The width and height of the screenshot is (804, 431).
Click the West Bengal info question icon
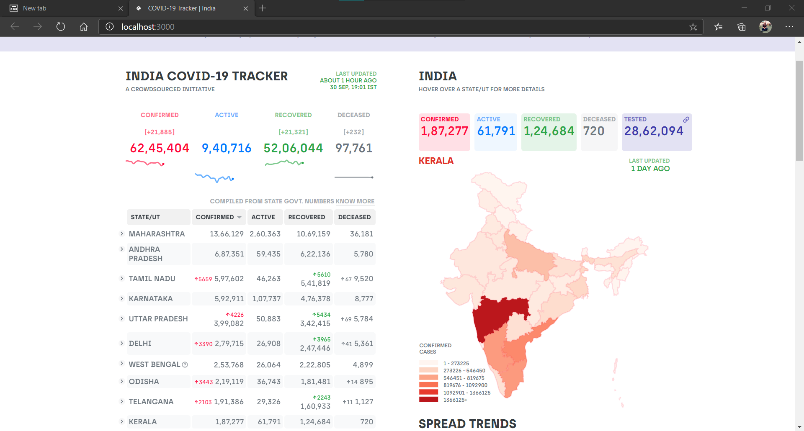pyautogui.click(x=185, y=365)
